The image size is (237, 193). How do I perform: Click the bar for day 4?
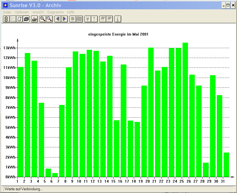coord(41,140)
